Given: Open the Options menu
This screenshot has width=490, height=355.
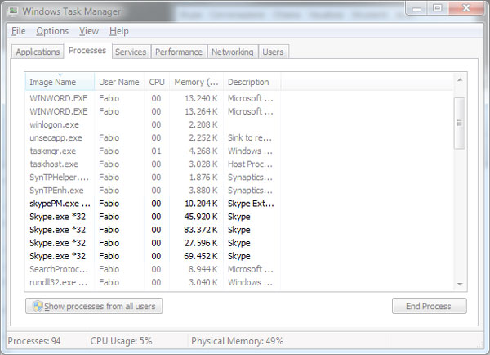Looking at the screenshot, I should (52, 31).
